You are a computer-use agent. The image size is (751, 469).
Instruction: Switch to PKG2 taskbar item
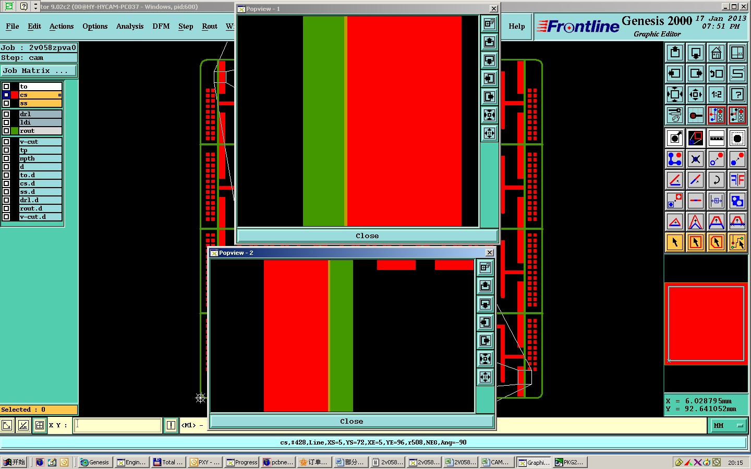[x=570, y=462]
